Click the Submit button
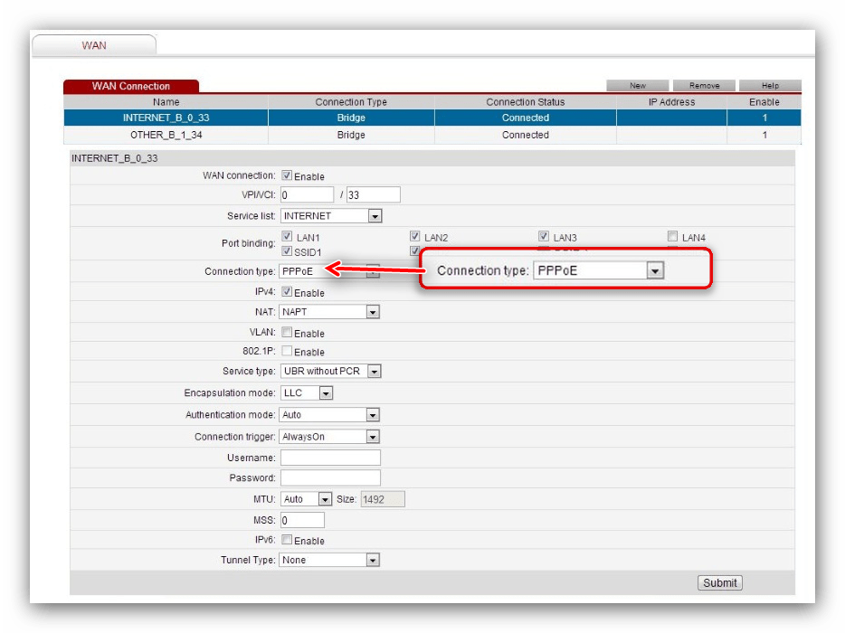 [720, 583]
